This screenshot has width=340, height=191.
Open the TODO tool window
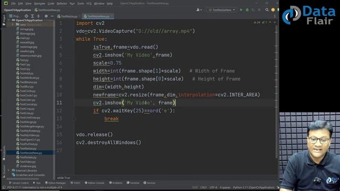click(75, 183)
